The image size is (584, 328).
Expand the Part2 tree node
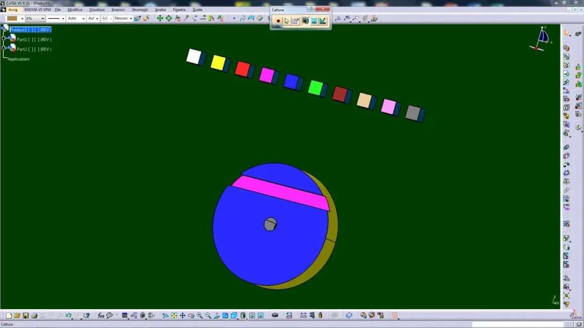point(4,48)
